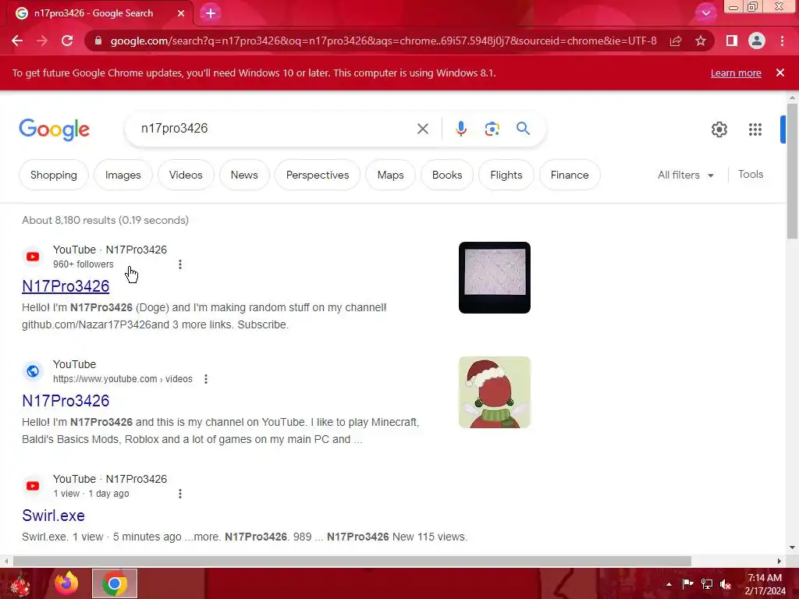This screenshot has height=599, width=799.
Task: Close the n17pro3426 Google Search tab
Action: [x=181, y=13]
